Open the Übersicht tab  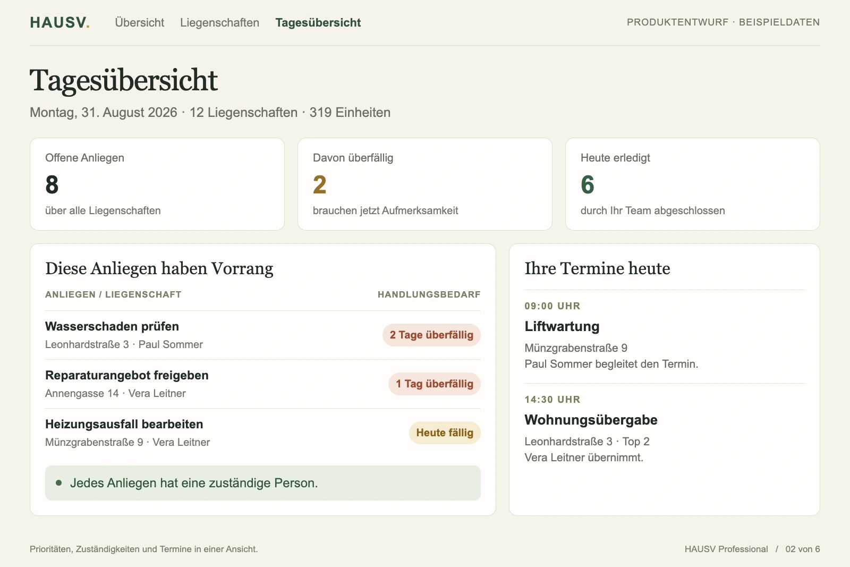point(140,22)
